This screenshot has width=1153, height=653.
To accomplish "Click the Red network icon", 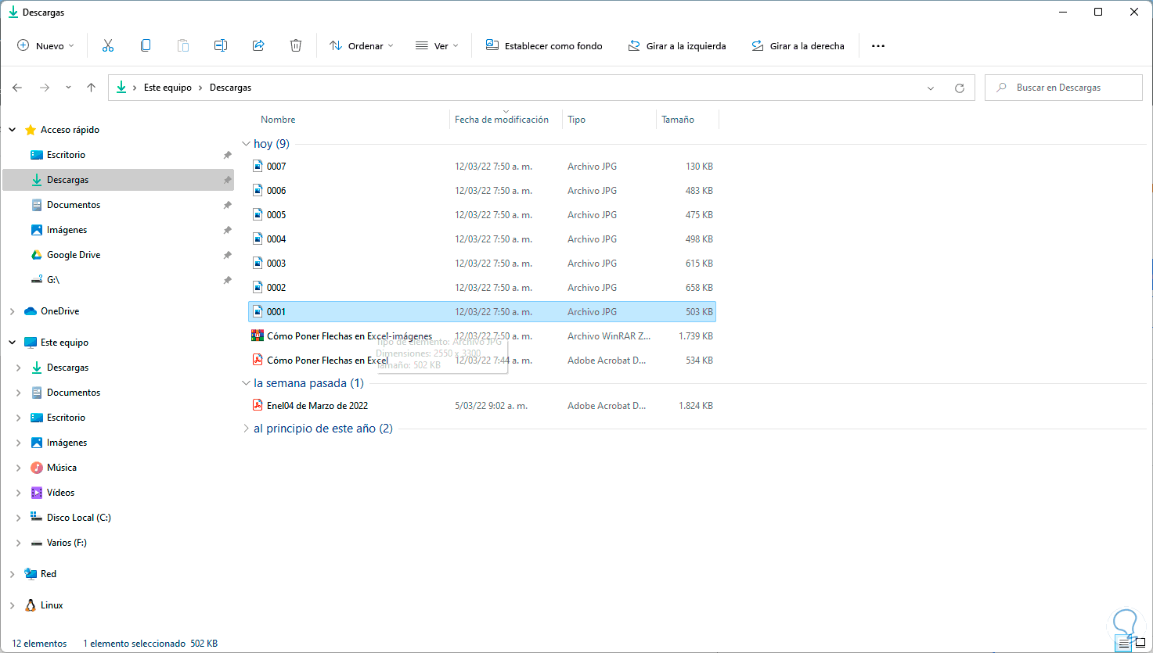I will 31,574.
